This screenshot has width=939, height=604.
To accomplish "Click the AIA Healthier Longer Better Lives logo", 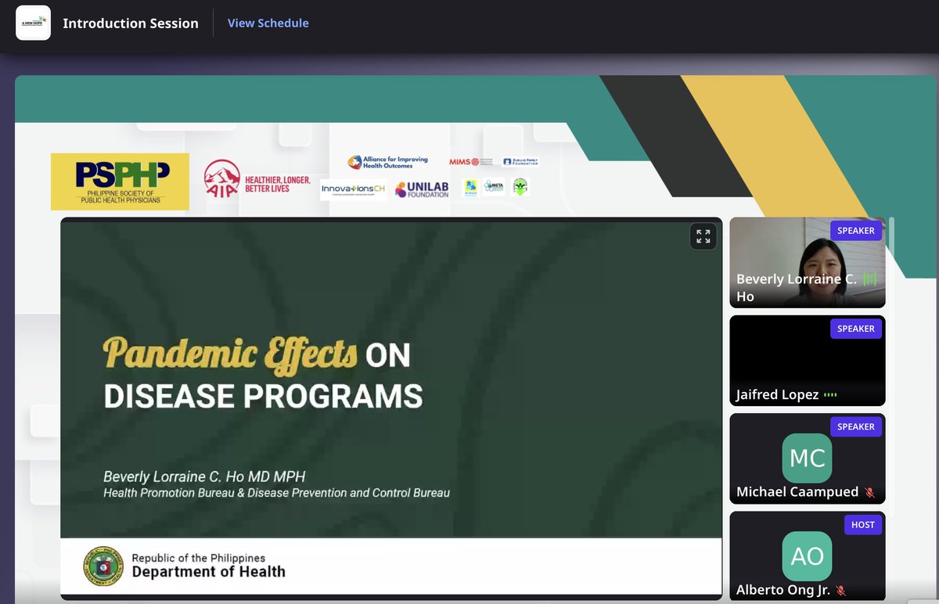I will click(257, 178).
